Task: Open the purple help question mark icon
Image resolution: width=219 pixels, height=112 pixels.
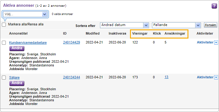Action: click(214, 6)
